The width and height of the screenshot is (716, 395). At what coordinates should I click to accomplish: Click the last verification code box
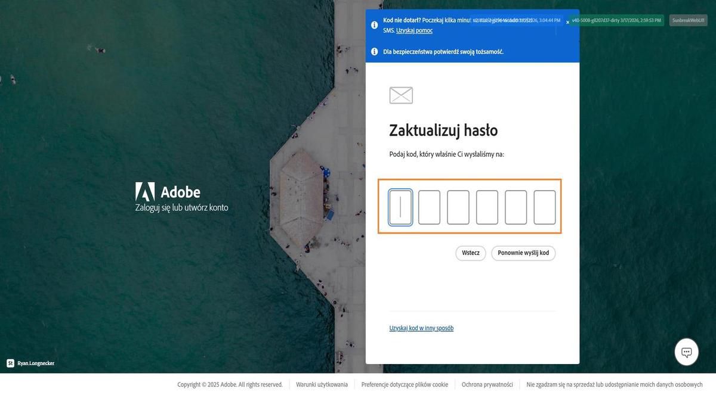click(x=544, y=207)
